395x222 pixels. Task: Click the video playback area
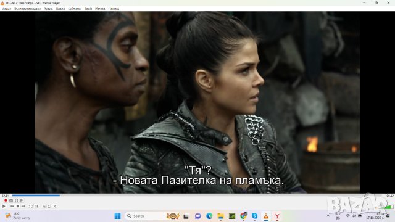coord(197,102)
